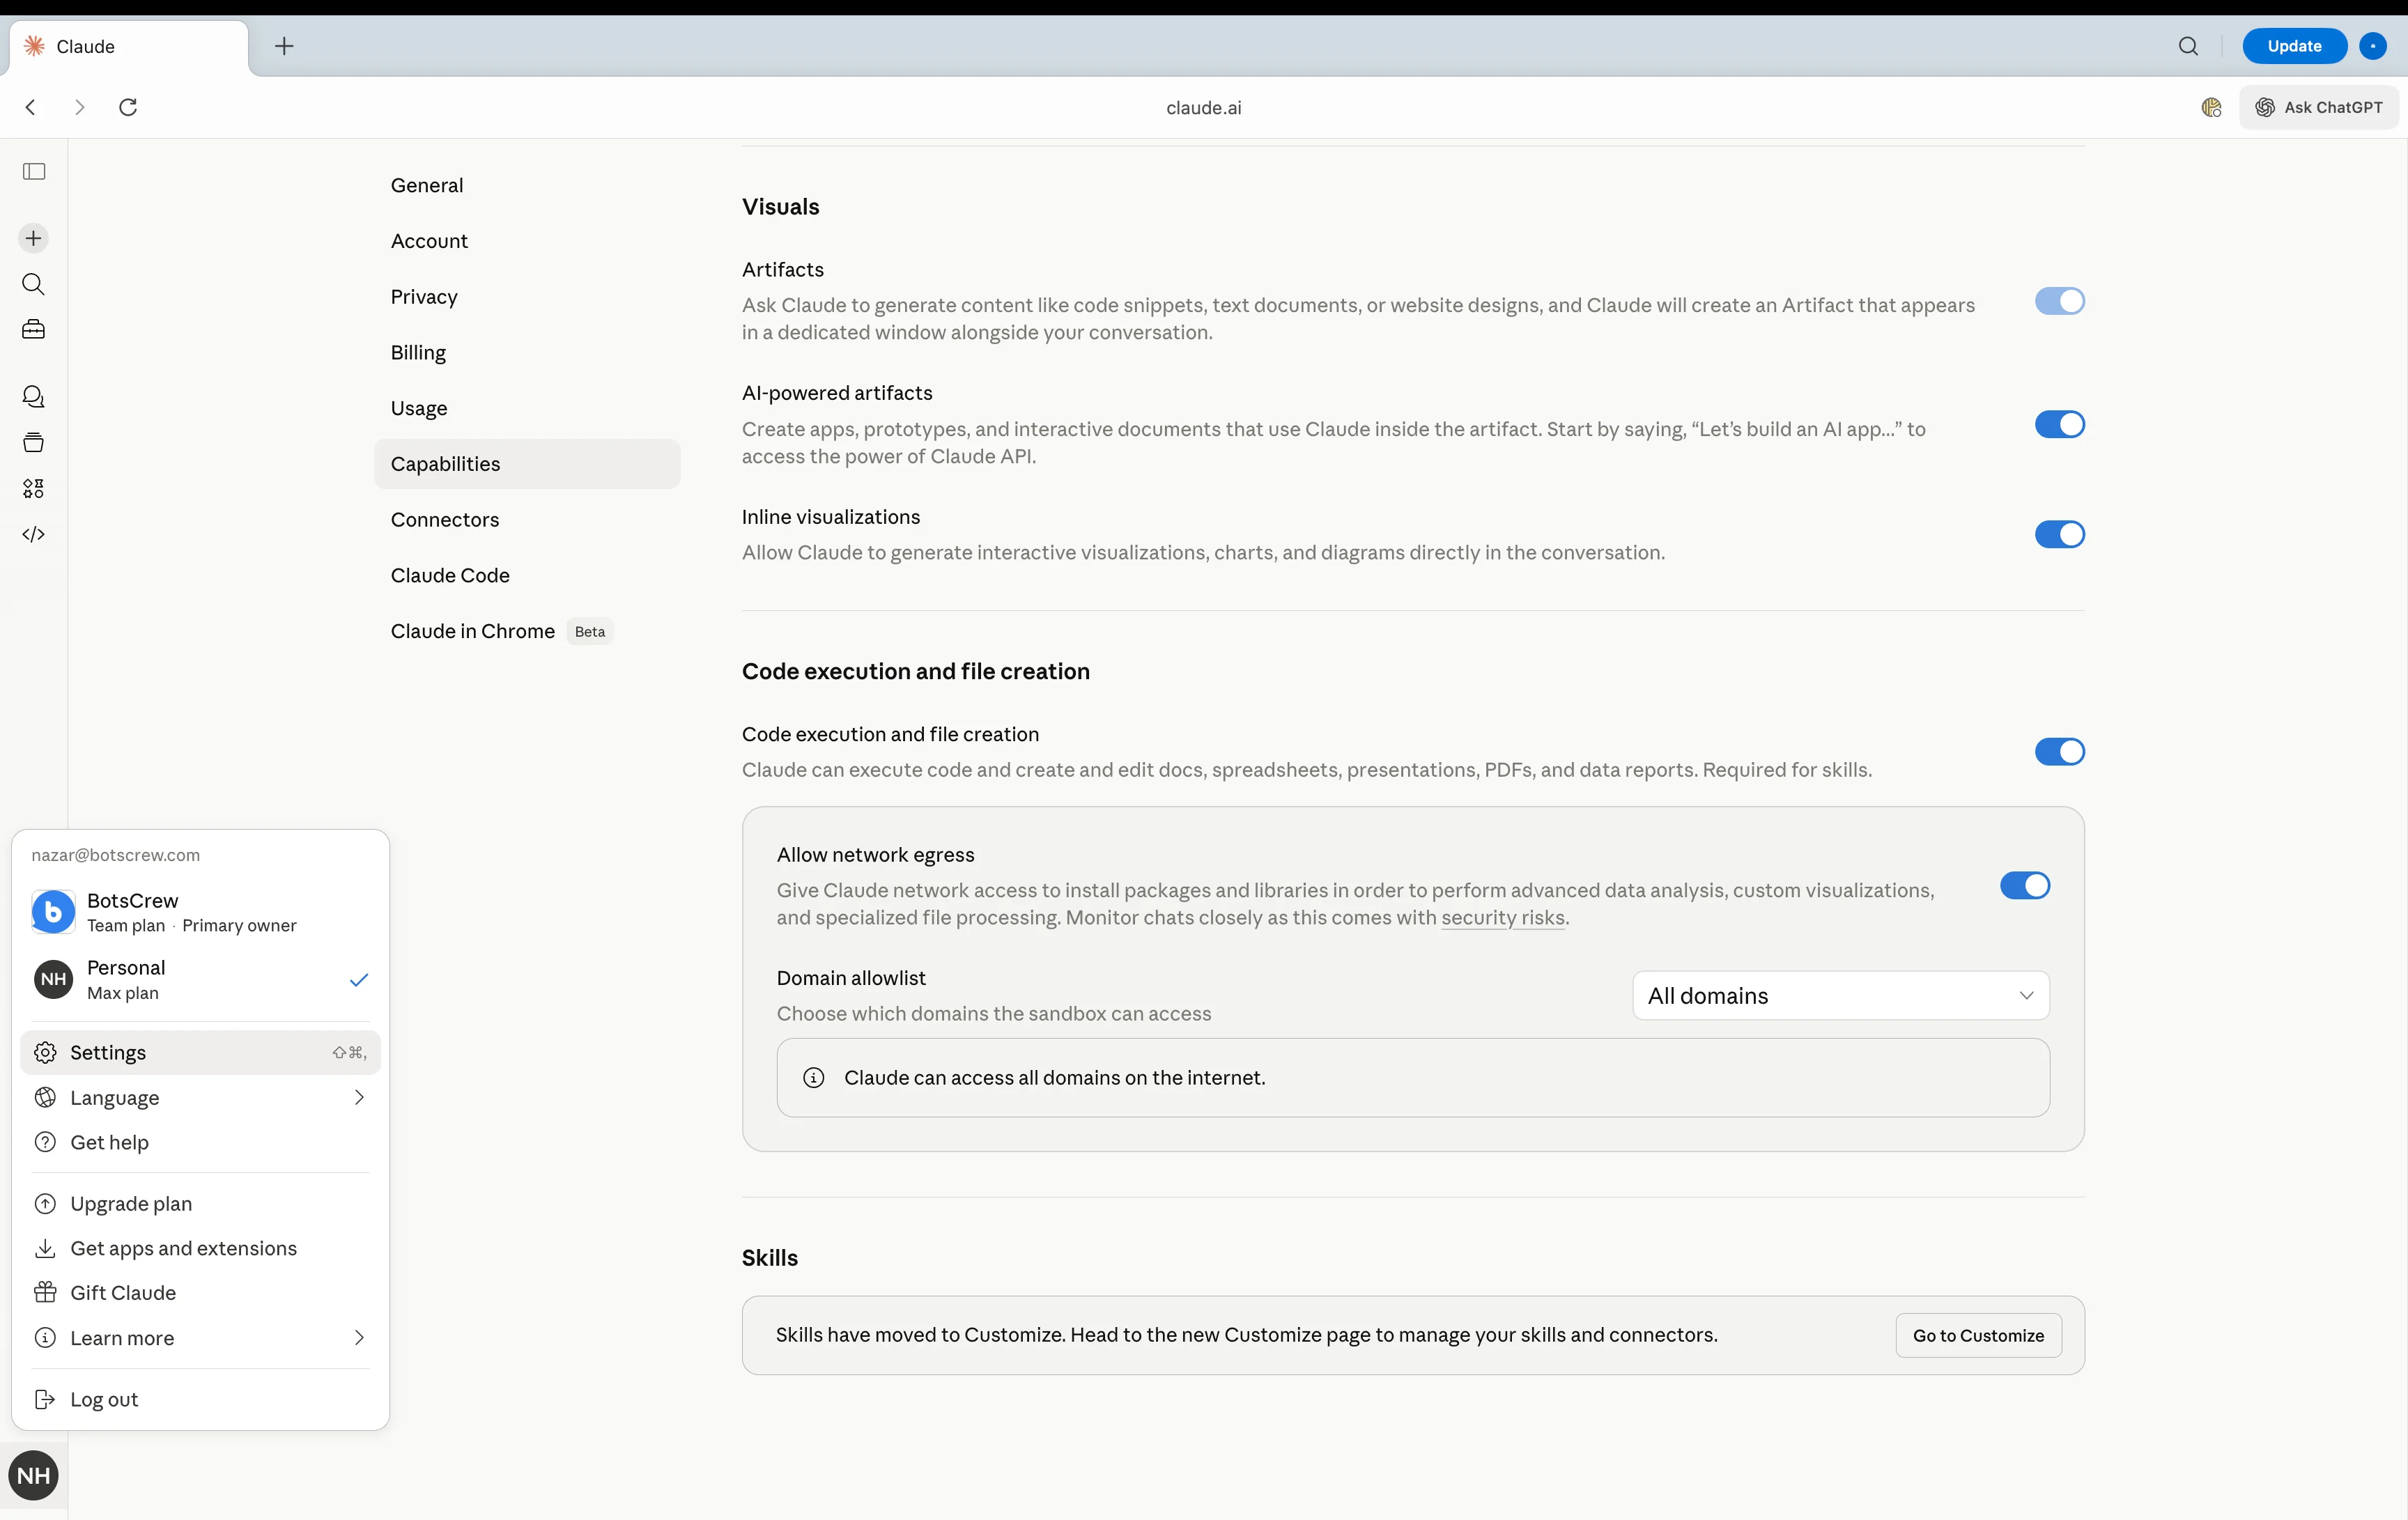Viewport: 2408px width, 1520px height.
Task: Open apps via the shapes icon
Action: (33, 488)
